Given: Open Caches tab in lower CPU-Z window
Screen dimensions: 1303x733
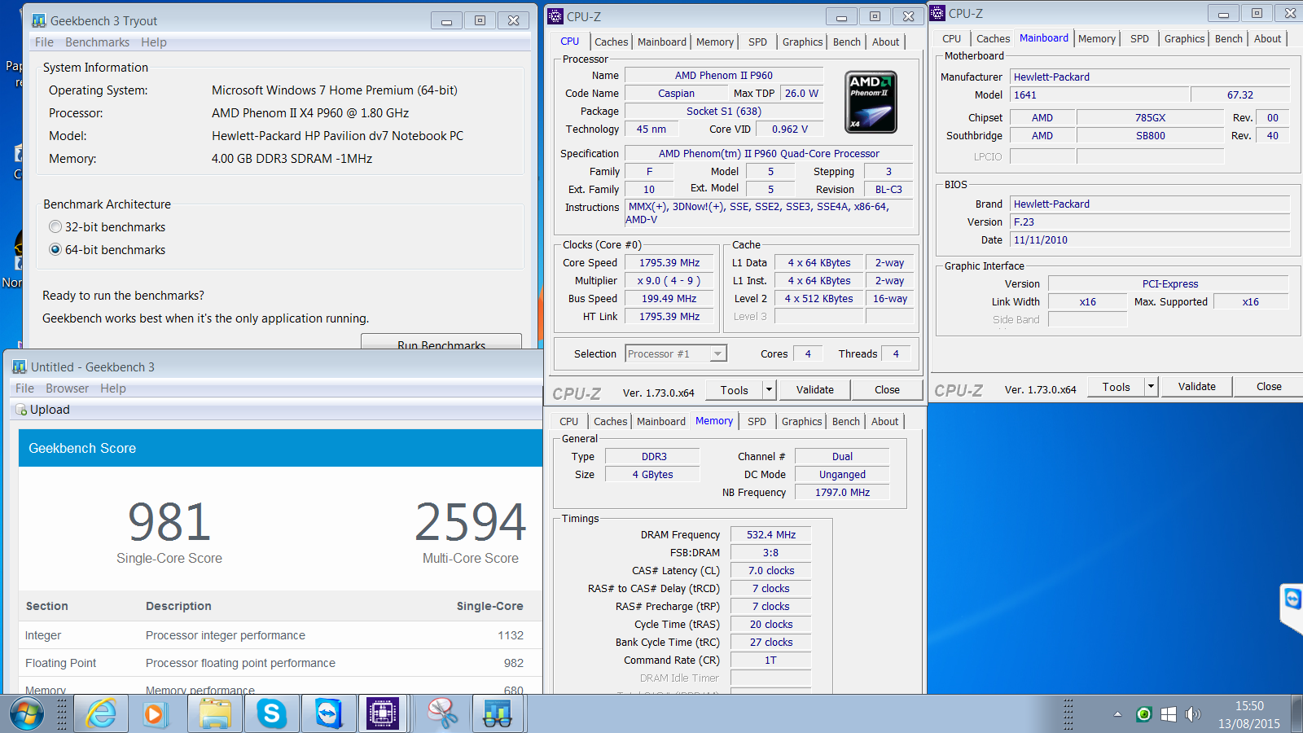Looking at the screenshot, I should pos(610,421).
